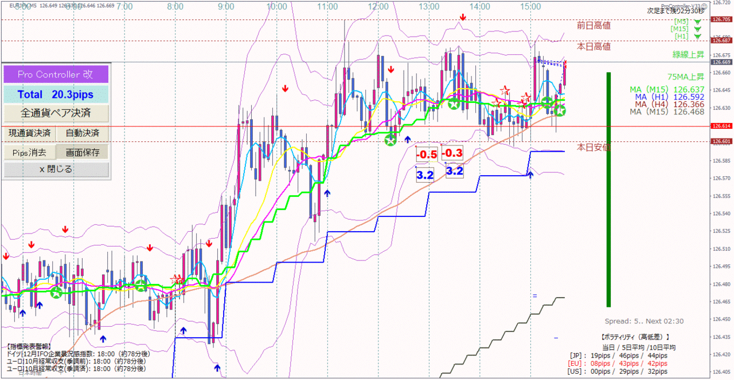Click the 126.669 current price tag
This screenshot has height=380, width=734.
tap(721, 62)
